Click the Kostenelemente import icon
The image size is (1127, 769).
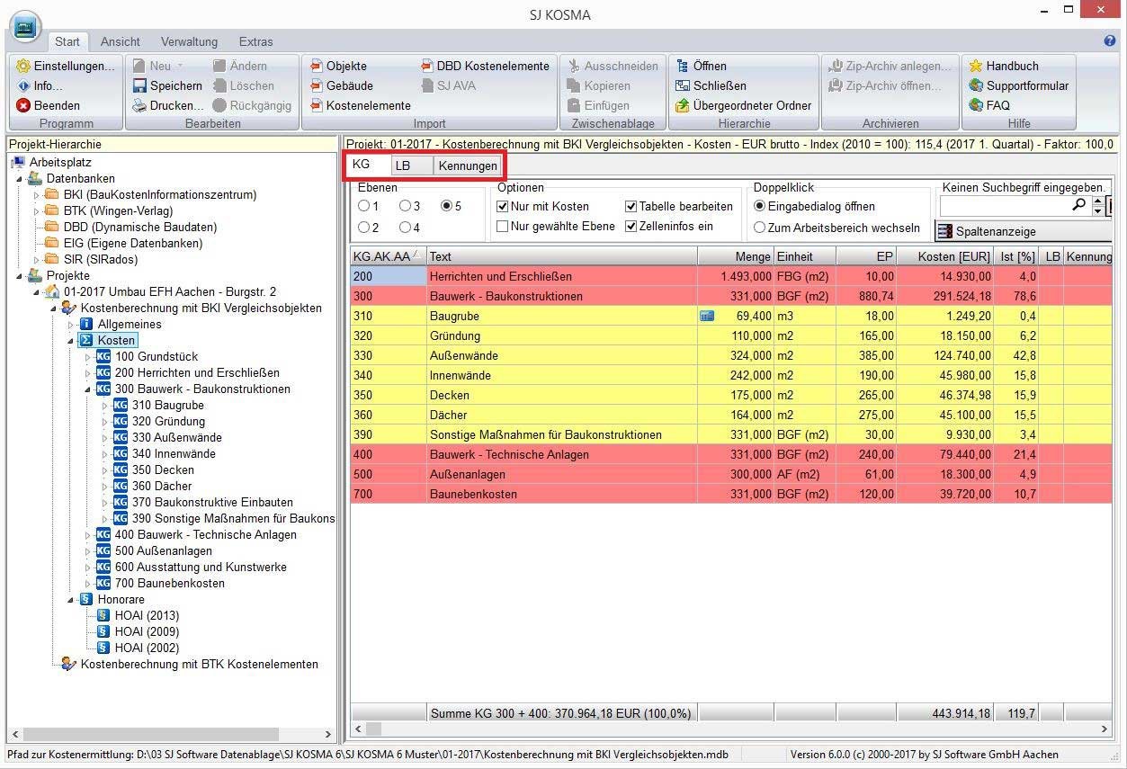click(x=316, y=105)
